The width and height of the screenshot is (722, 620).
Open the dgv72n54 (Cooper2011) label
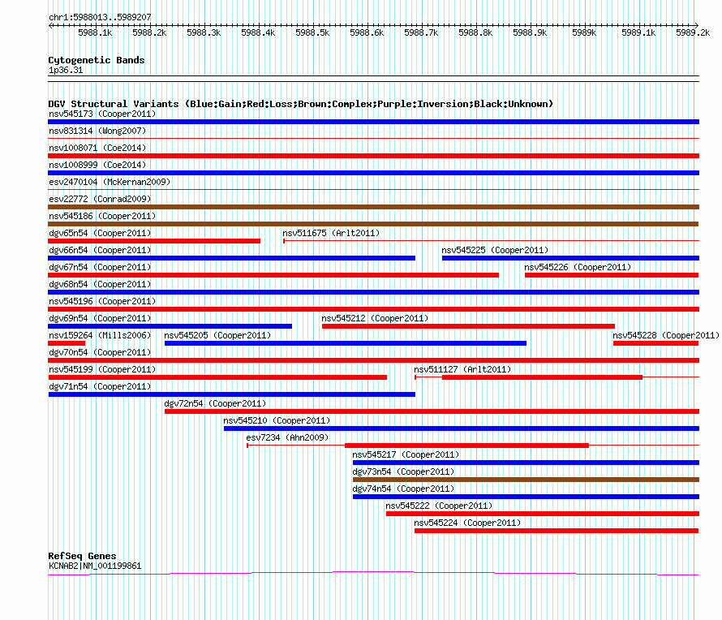(215, 403)
